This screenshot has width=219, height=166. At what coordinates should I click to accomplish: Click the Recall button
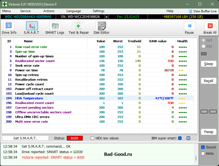coord(209,81)
